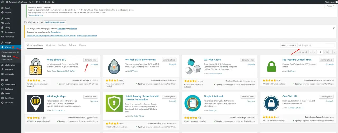Open the Elementor link in notice
Screen dimensions: 338x133
[62, 29]
